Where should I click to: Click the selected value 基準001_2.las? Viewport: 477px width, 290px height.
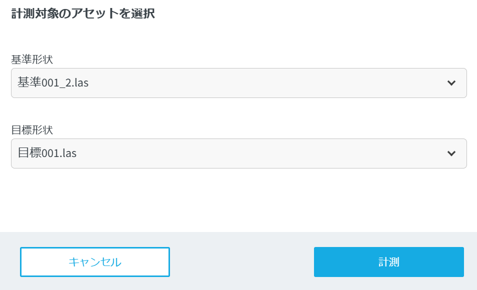(x=53, y=82)
